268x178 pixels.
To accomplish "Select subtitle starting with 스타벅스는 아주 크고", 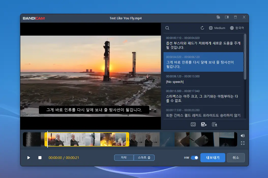I will 203,96.
